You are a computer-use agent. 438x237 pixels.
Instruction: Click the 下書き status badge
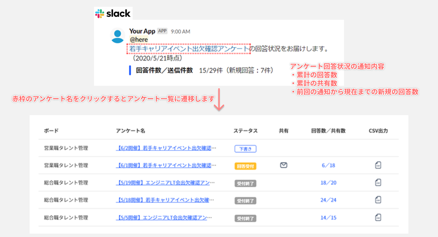[x=246, y=149]
